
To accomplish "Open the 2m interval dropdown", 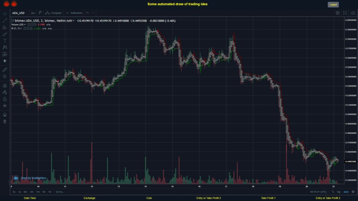I will [33, 13].
